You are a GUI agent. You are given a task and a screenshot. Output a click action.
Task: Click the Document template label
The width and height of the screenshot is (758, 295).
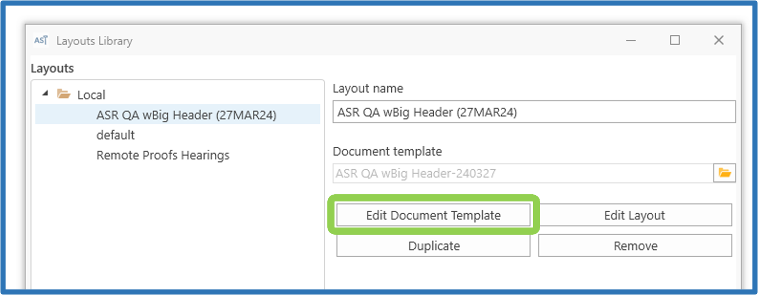click(387, 151)
